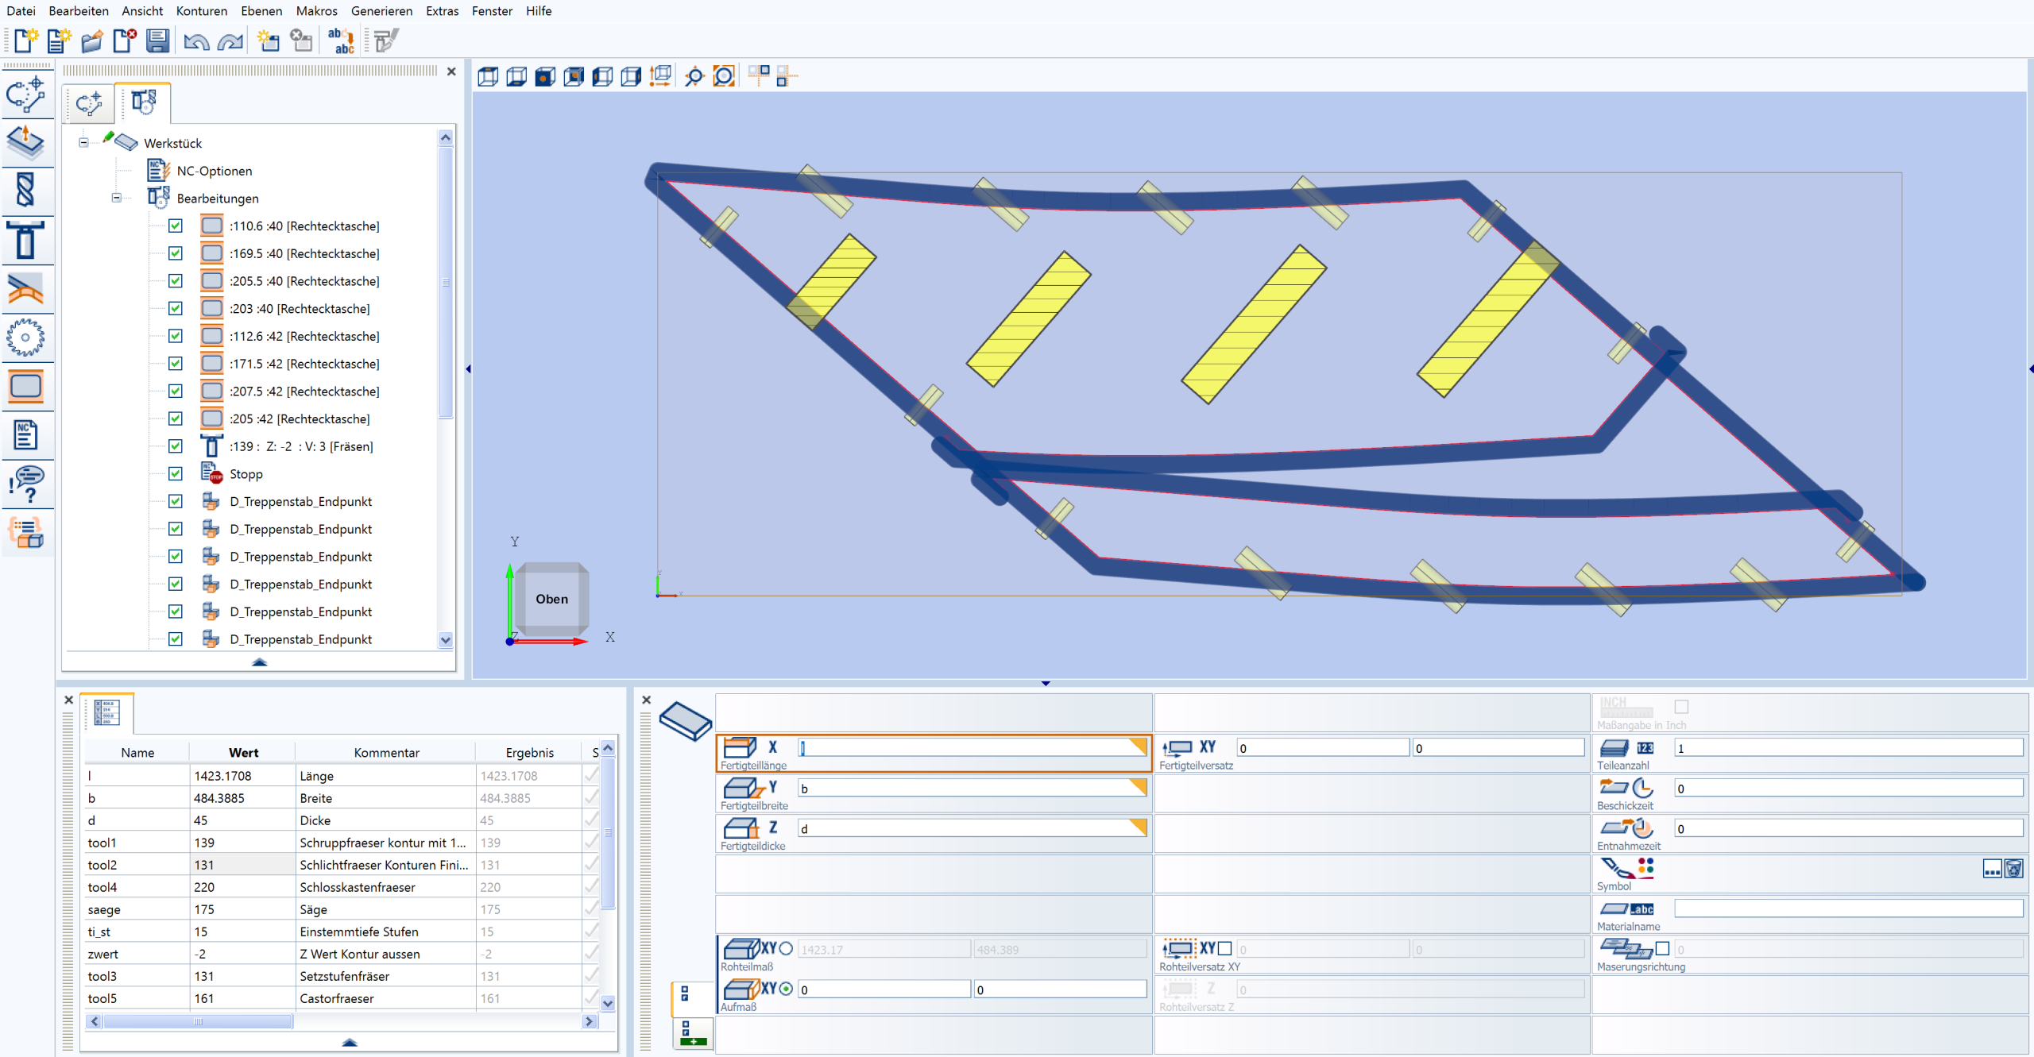The height and width of the screenshot is (1057, 2034).
Task: Open the Generieren menu
Action: [381, 11]
